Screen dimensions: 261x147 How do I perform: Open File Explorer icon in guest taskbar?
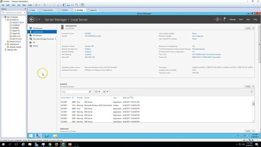[x=55, y=136]
